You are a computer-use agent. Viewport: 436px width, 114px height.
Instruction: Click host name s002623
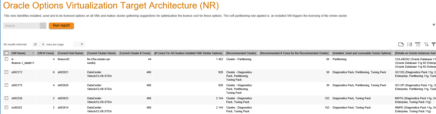coord(63,98)
